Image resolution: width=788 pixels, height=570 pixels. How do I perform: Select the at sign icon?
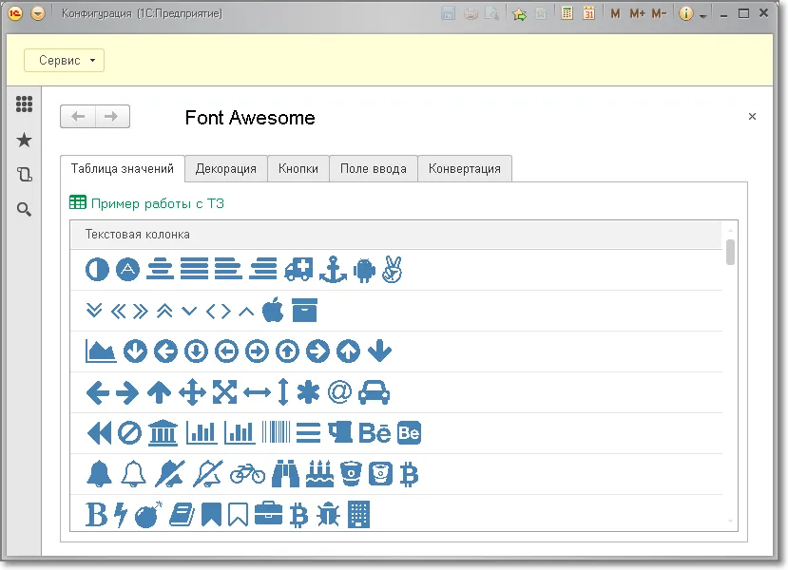(339, 391)
